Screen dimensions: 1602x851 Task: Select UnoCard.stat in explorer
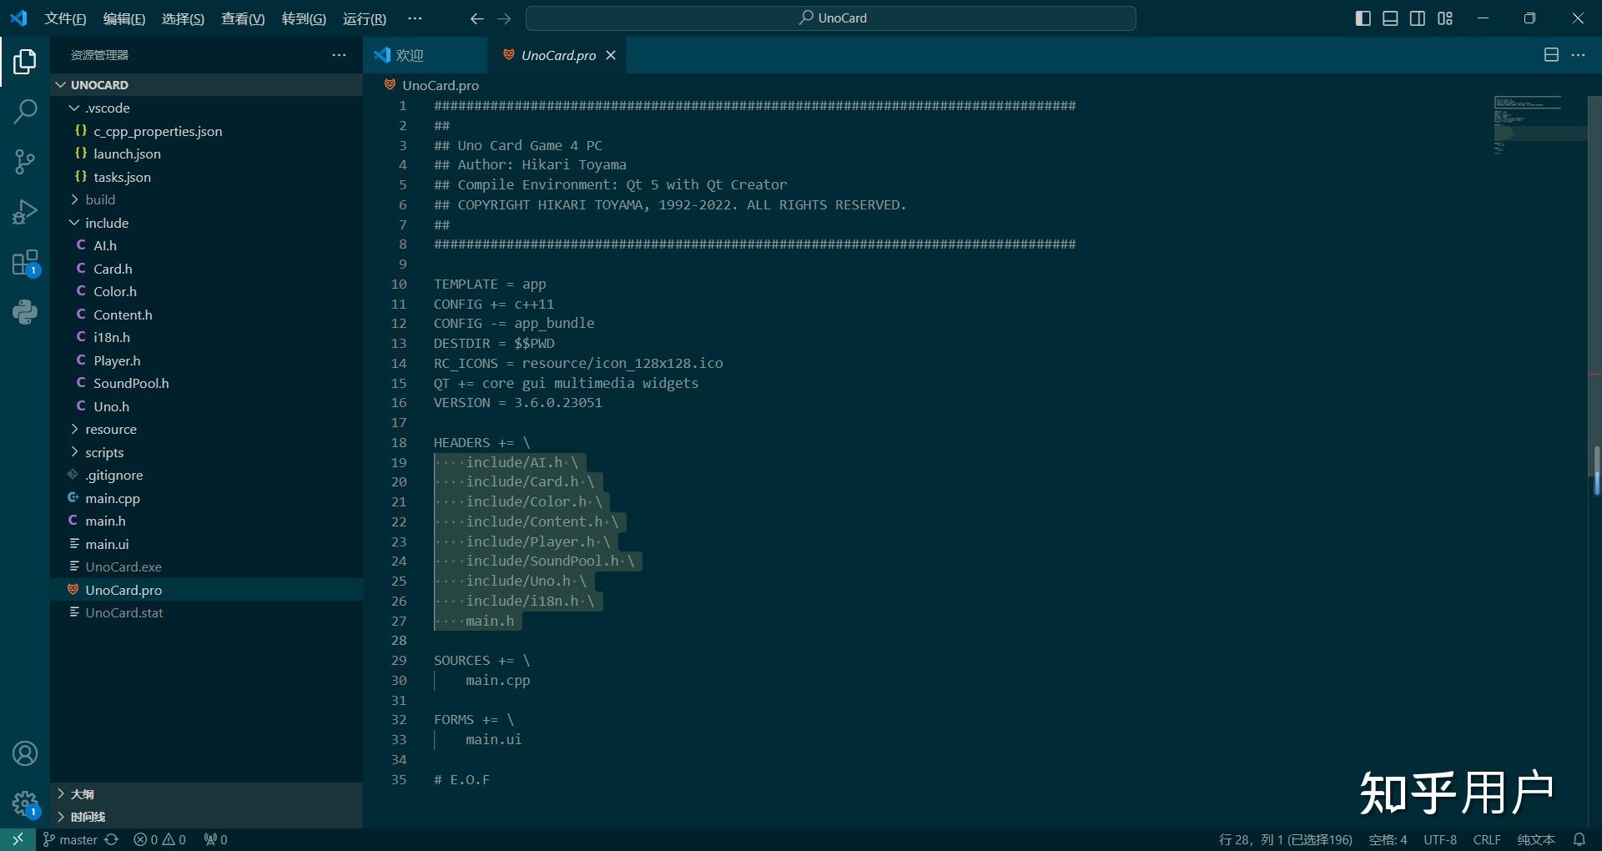207,612
